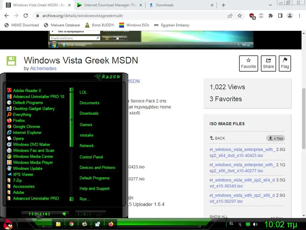Open the Malware Database bookmark
306x230 pixels.
coord(62,25)
